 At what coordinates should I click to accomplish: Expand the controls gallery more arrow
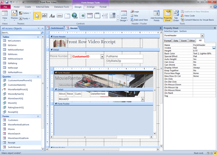(x=118, y=20)
